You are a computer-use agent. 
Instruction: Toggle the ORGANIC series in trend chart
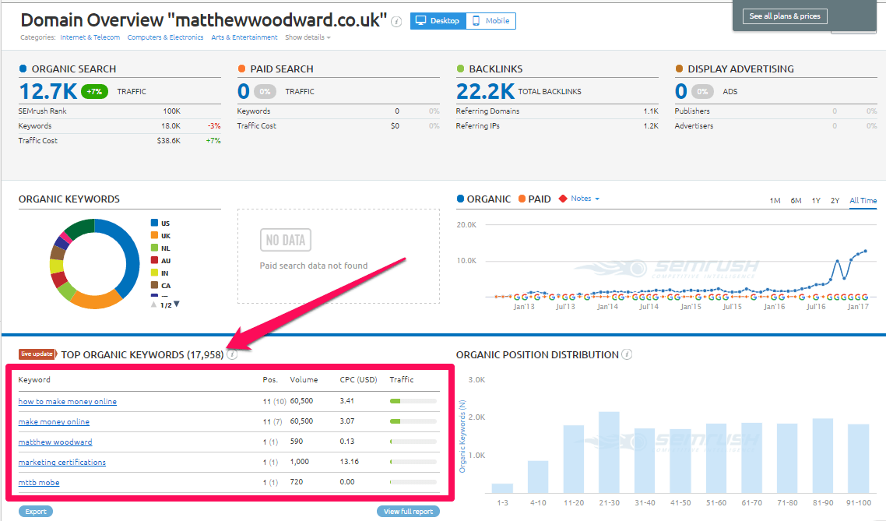click(483, 199)
